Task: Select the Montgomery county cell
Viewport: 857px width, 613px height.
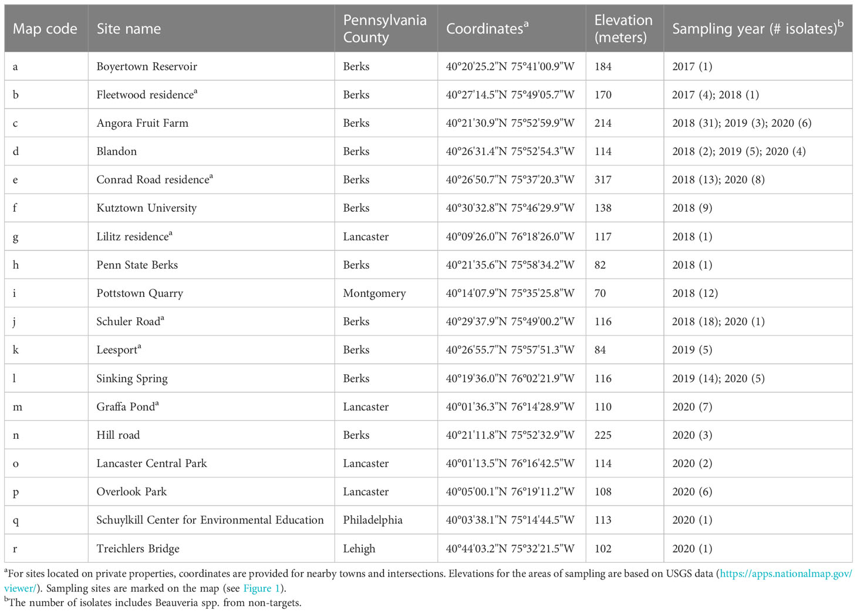Action: [x=374, y=293]
